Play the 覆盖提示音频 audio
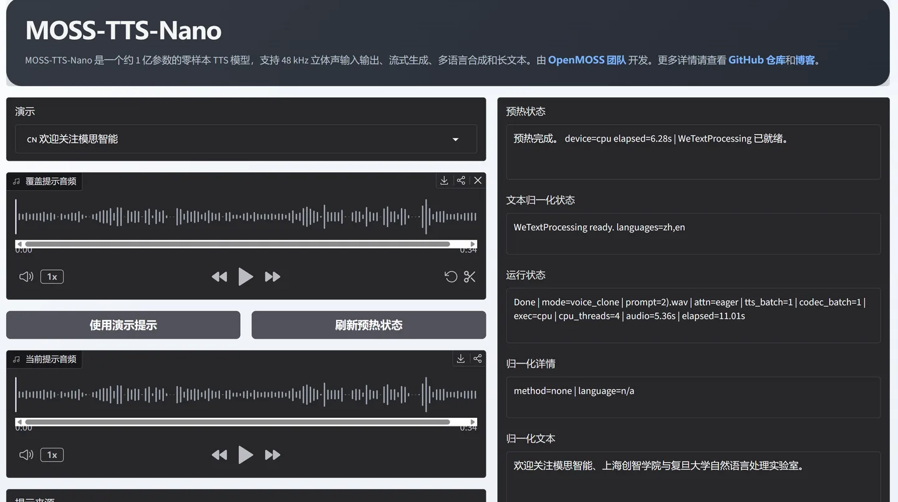The height and width of the screenshot is (502, 898). click(246, 276)
